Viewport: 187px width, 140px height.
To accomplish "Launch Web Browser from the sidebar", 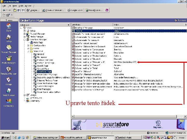I will click(9, 92).
